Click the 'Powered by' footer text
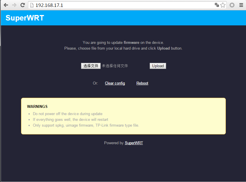The width and height of the screenshot is (246, 182). pos(114,143)
